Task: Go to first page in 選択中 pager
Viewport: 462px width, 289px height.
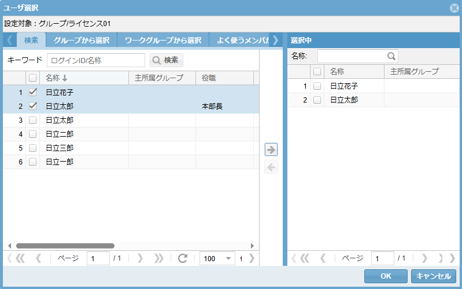Action: coord(305,258)
